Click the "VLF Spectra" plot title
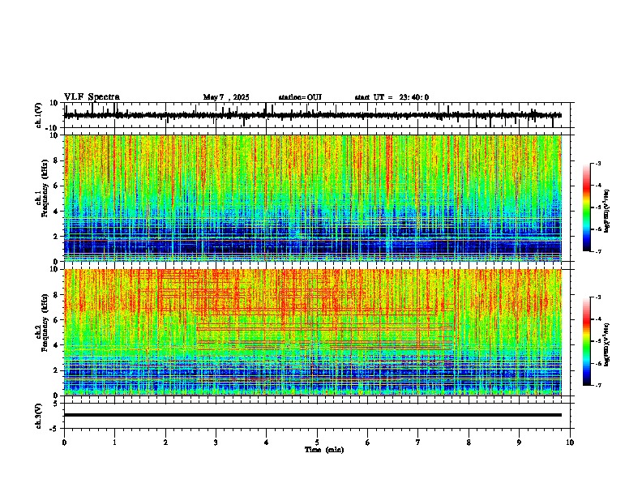 point(92,97)
